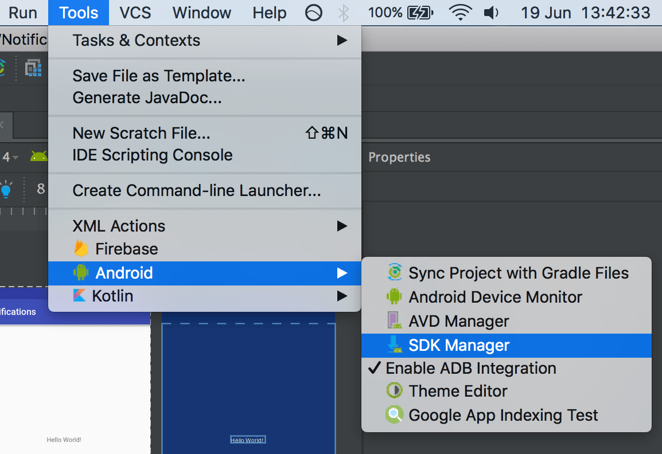Image resolution: width=662 pixels, height=454 pixels.
Task: Click the Sync Project with Gradle Files icon
Action: coord(395,272)
